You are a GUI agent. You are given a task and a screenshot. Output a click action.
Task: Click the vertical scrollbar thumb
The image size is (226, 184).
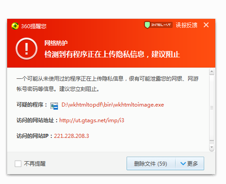coord(212,108)
